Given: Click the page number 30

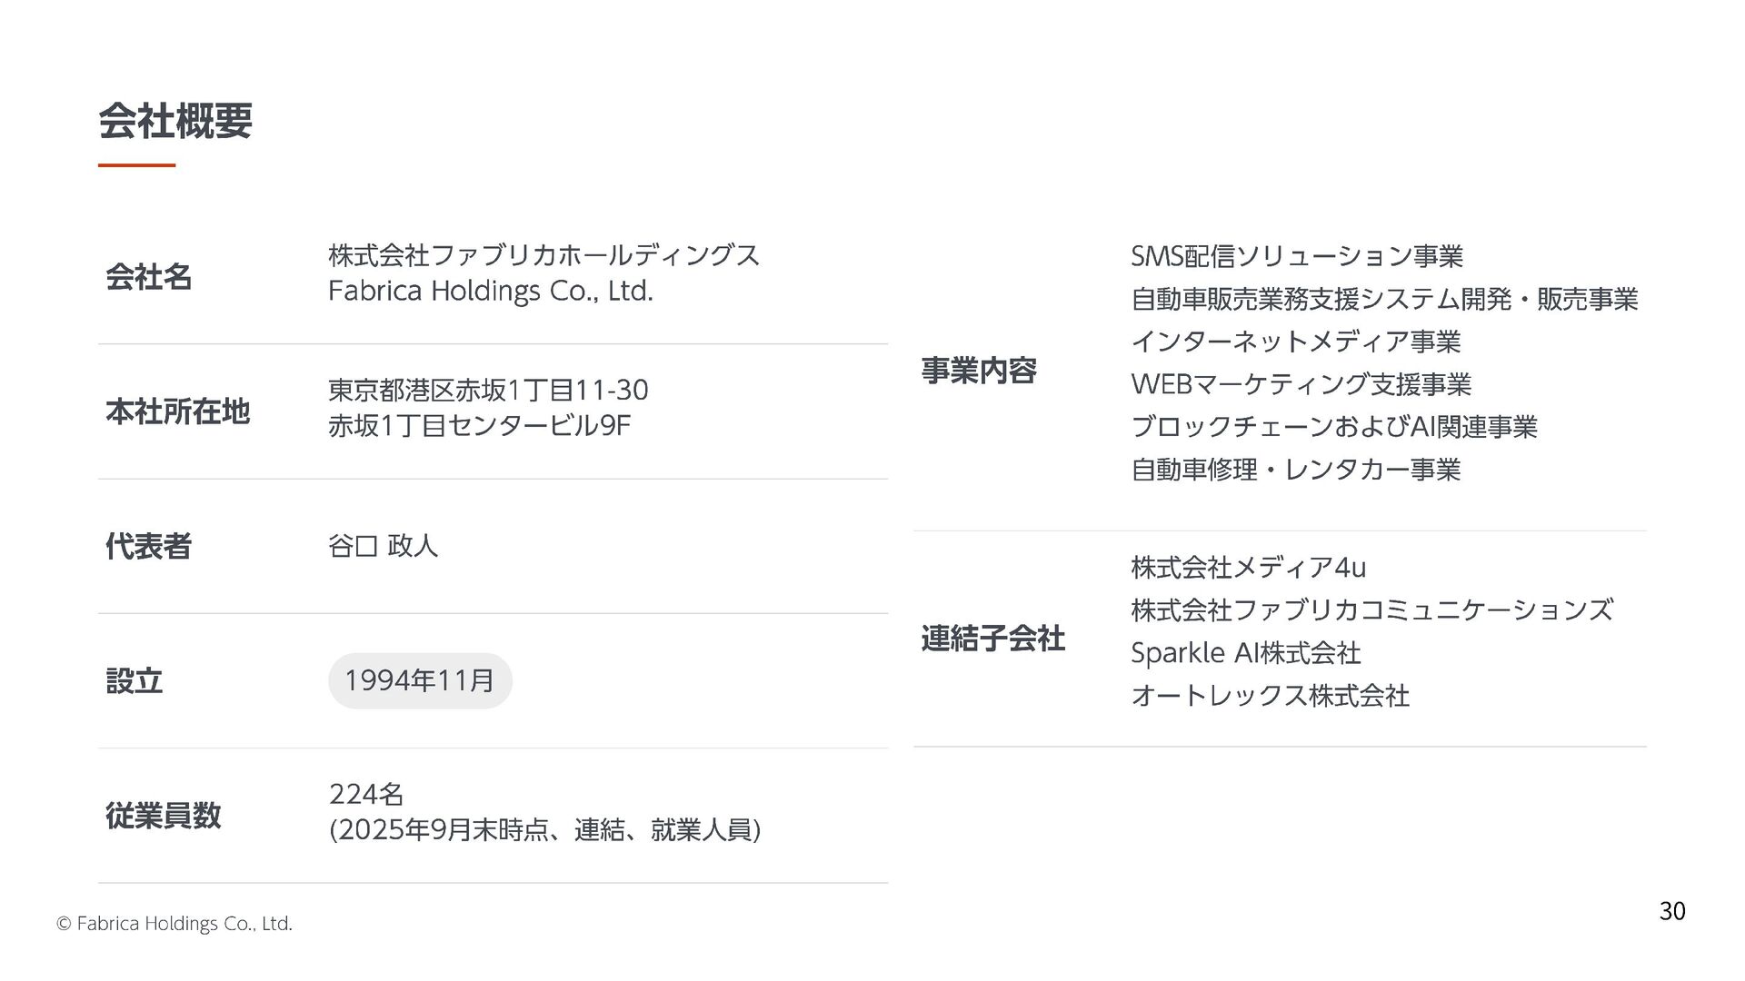Looking at the screenshot, I should (1672, 911).
